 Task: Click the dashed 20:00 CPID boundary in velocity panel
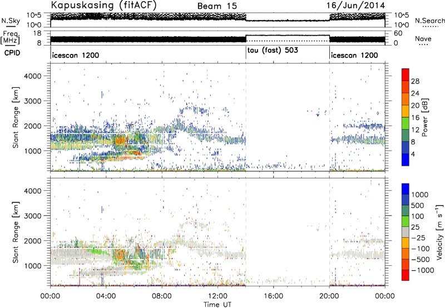pyautogui.click(x=329, y=232)
